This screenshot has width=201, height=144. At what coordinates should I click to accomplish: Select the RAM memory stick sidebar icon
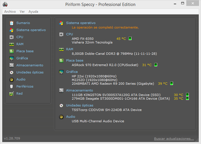[x=12, y=44]
